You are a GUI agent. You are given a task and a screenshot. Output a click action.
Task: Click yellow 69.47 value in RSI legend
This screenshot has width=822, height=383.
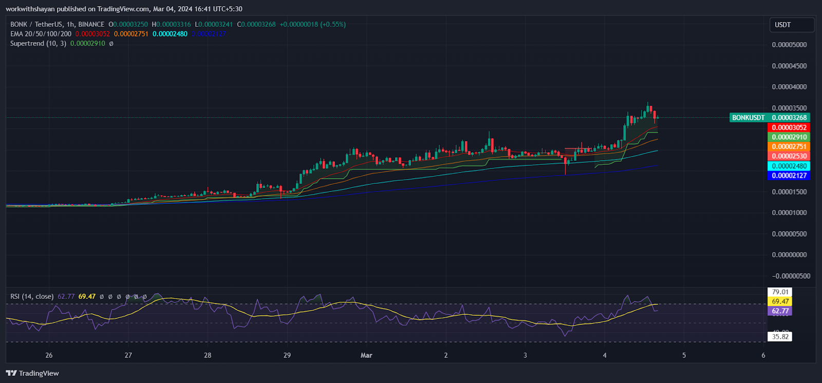coord(87,296)
